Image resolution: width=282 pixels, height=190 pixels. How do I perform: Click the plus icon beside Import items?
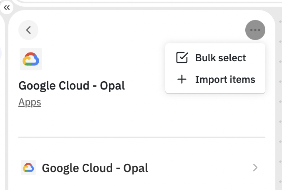pos(182,80)
